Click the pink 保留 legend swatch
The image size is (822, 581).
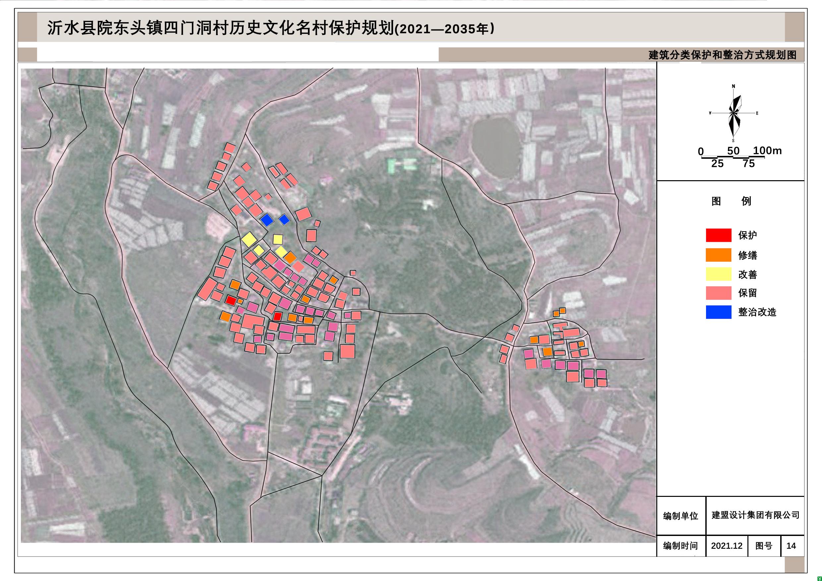pos(719,293)
